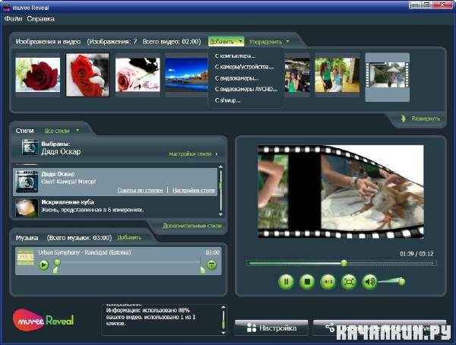The height and width of the screenshot is (345, 456).
Task: Click the music track round icon at right
Action: [212, 264]
